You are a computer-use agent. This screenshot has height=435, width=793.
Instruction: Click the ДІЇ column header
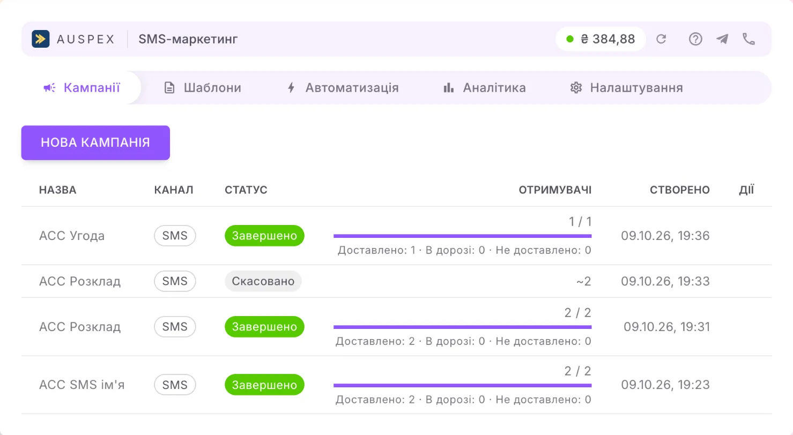tap(746, 190)
